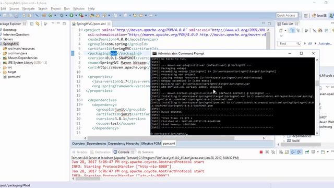Click the External Tools run icon

click(x=81, y=15)
